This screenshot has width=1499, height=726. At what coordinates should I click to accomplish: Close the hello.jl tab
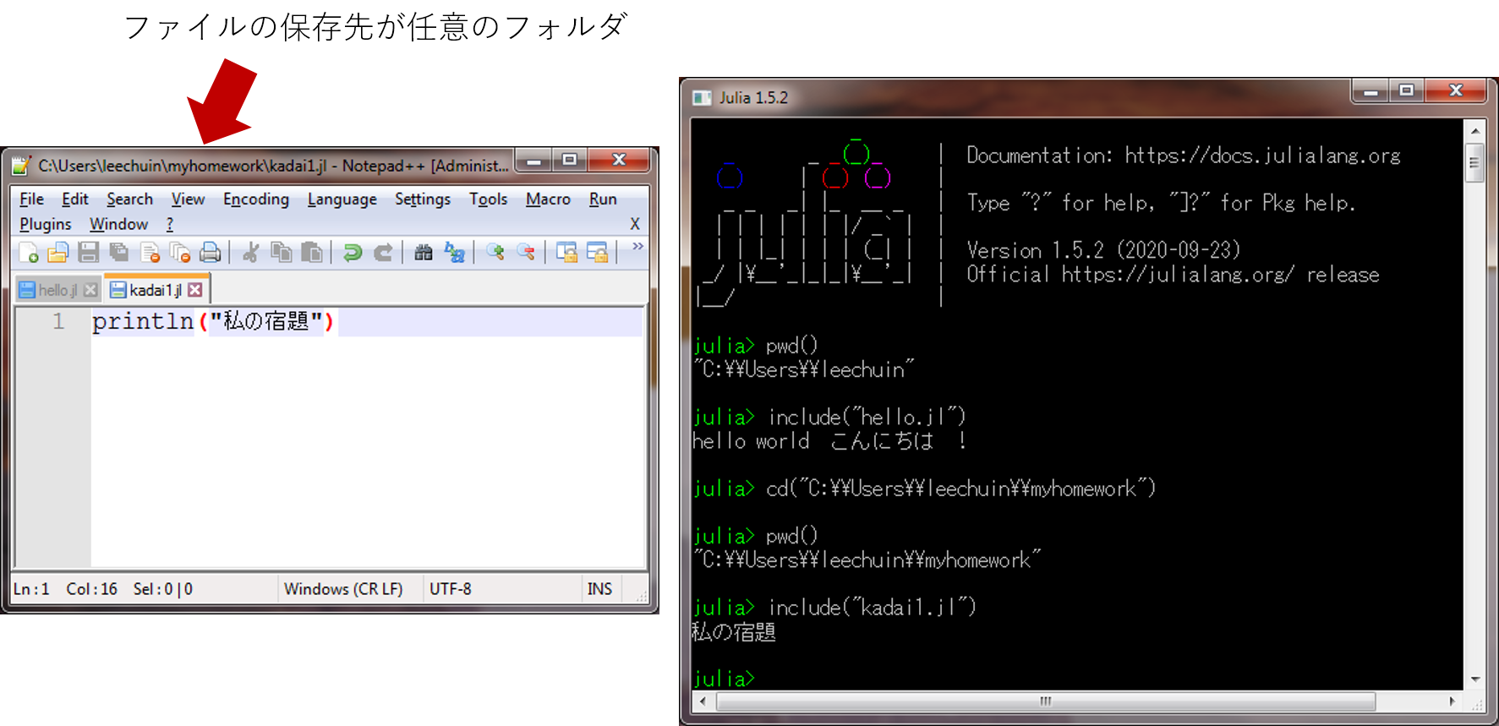[x=90, y=290]
